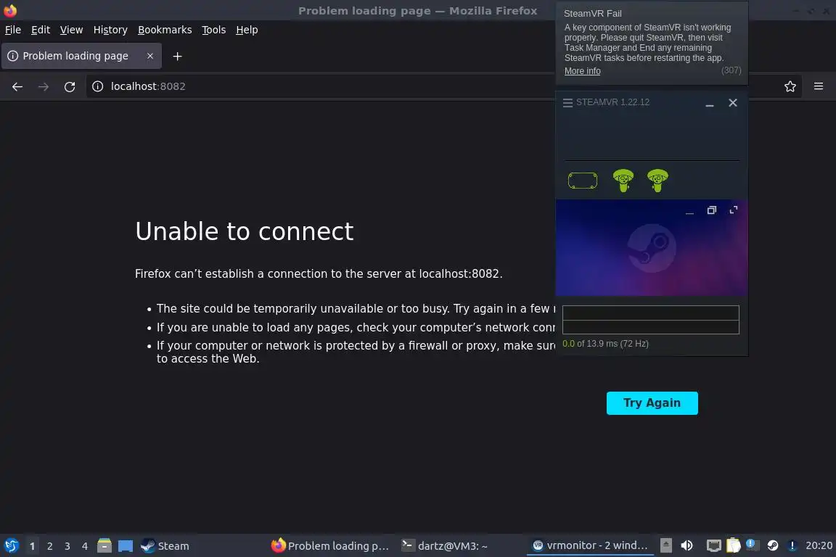The height and width of the screenshot is (557, 836).
Task: Switch to the vrmonitor taskbar entry
Action: tap(590, 546)
